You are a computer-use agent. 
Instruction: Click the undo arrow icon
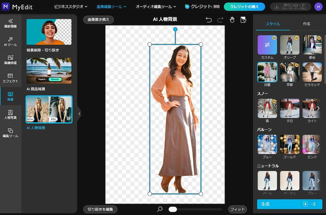(209, 19)
